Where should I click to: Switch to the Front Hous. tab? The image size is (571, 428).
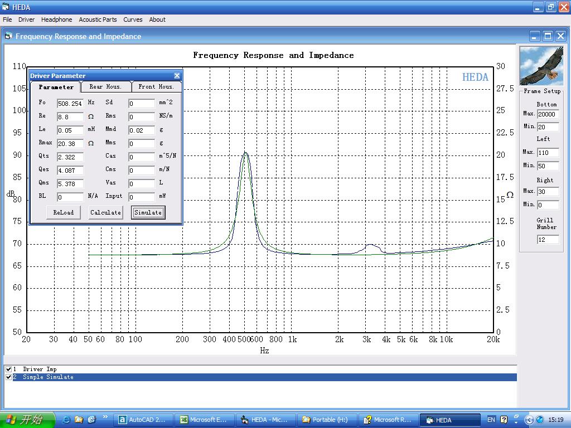[x=156, y=87]
